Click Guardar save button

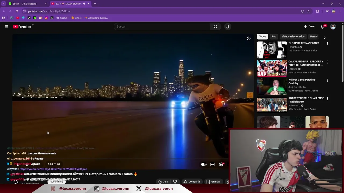213,181
